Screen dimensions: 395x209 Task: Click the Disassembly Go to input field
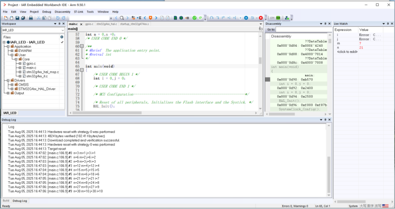(x=304, y=30)
